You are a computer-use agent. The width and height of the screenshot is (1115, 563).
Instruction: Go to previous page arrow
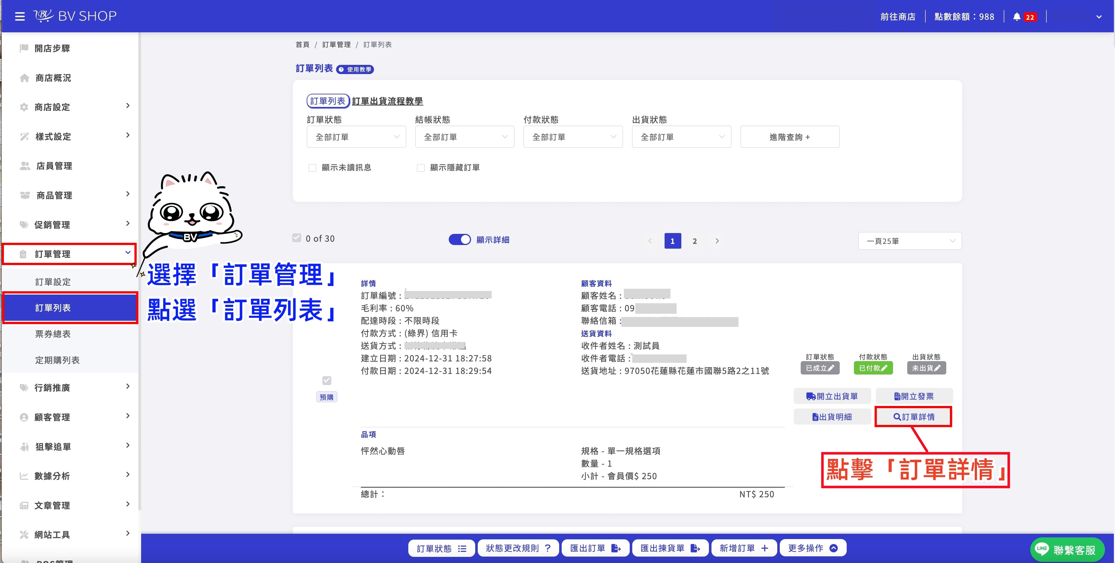(650, 241)
